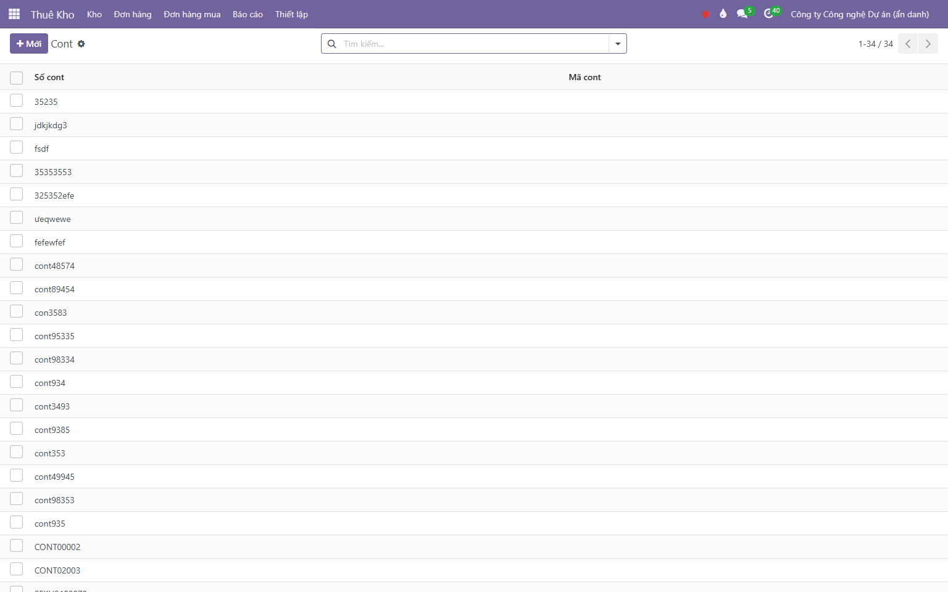Check the cont934 row checkbox

(x=17, y=382)
